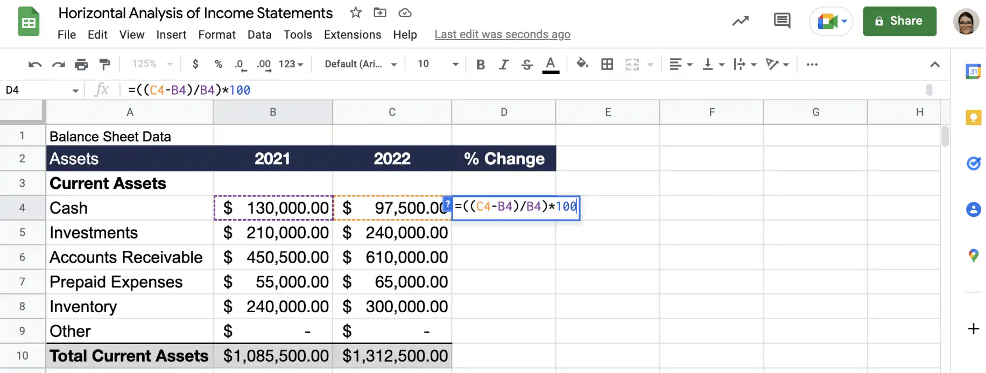Select row 4 header

[22, 208]
